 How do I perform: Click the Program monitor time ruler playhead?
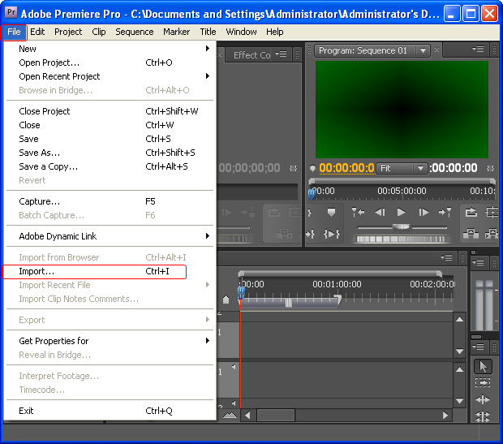click(x=312, y=193)
